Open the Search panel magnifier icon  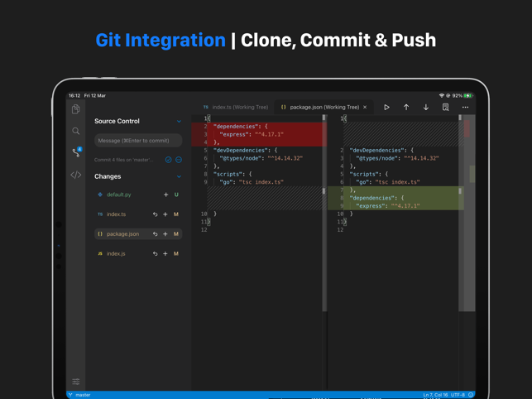coord(76,131)
